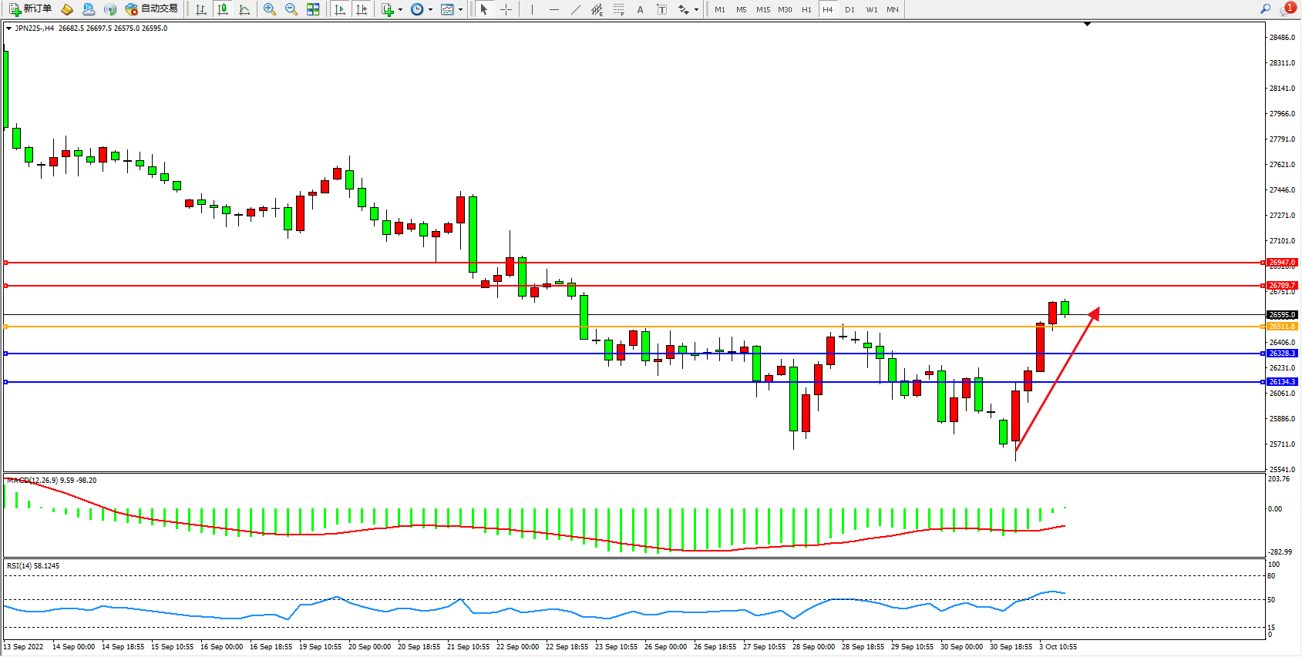
Task: Zoom in on the chart
Action: click(x=270, y=9)
